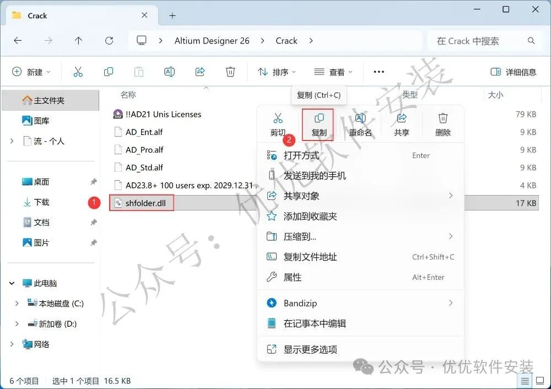The height and width of the screenshot is (389, 551).
Task: Click the toolbar Share icon
Action: [x=200, y=72]
